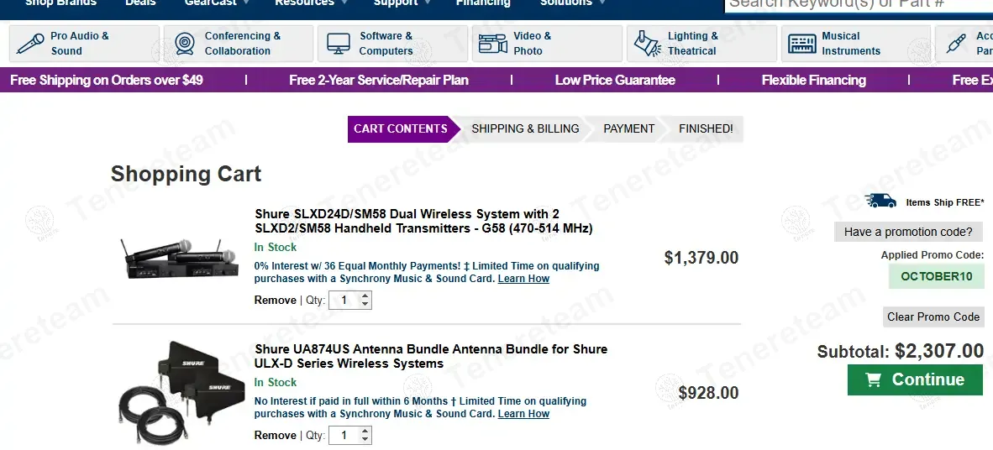Screen dimensions: 993x450
Task: Click the Lighting & Theatrical spotlight icon
Action: pyautogui.click(x=648, y=43)
